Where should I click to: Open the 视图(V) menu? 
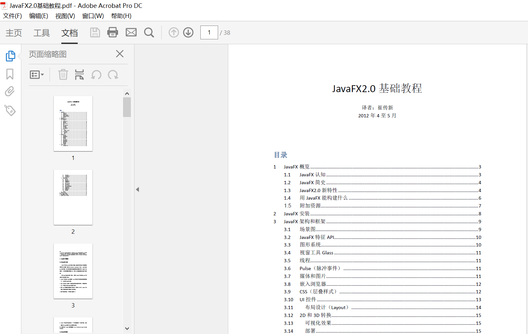click(x=65, y=16)
